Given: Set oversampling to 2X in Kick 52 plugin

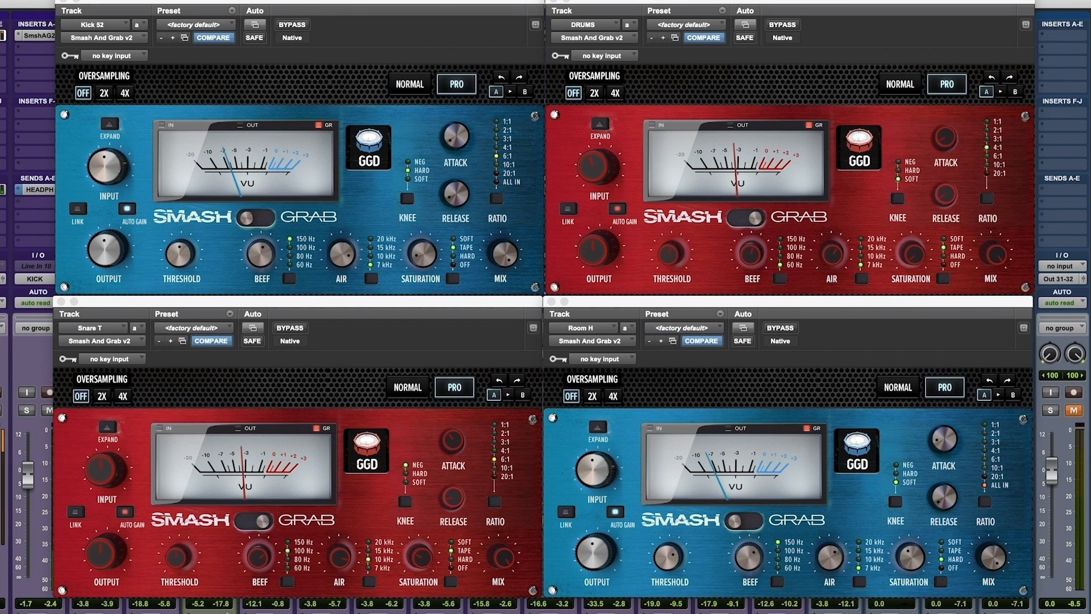Looking at the screenshot, I should (x=104, y=93).
